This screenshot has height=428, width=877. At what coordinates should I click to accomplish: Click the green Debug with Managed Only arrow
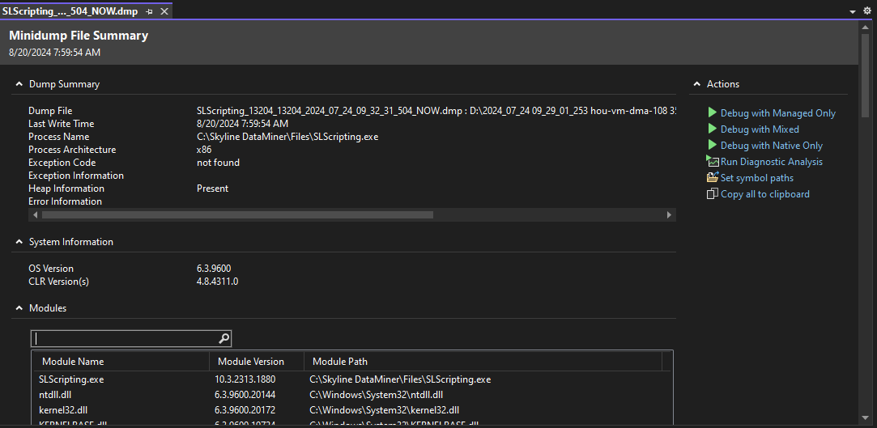point(712,112)
